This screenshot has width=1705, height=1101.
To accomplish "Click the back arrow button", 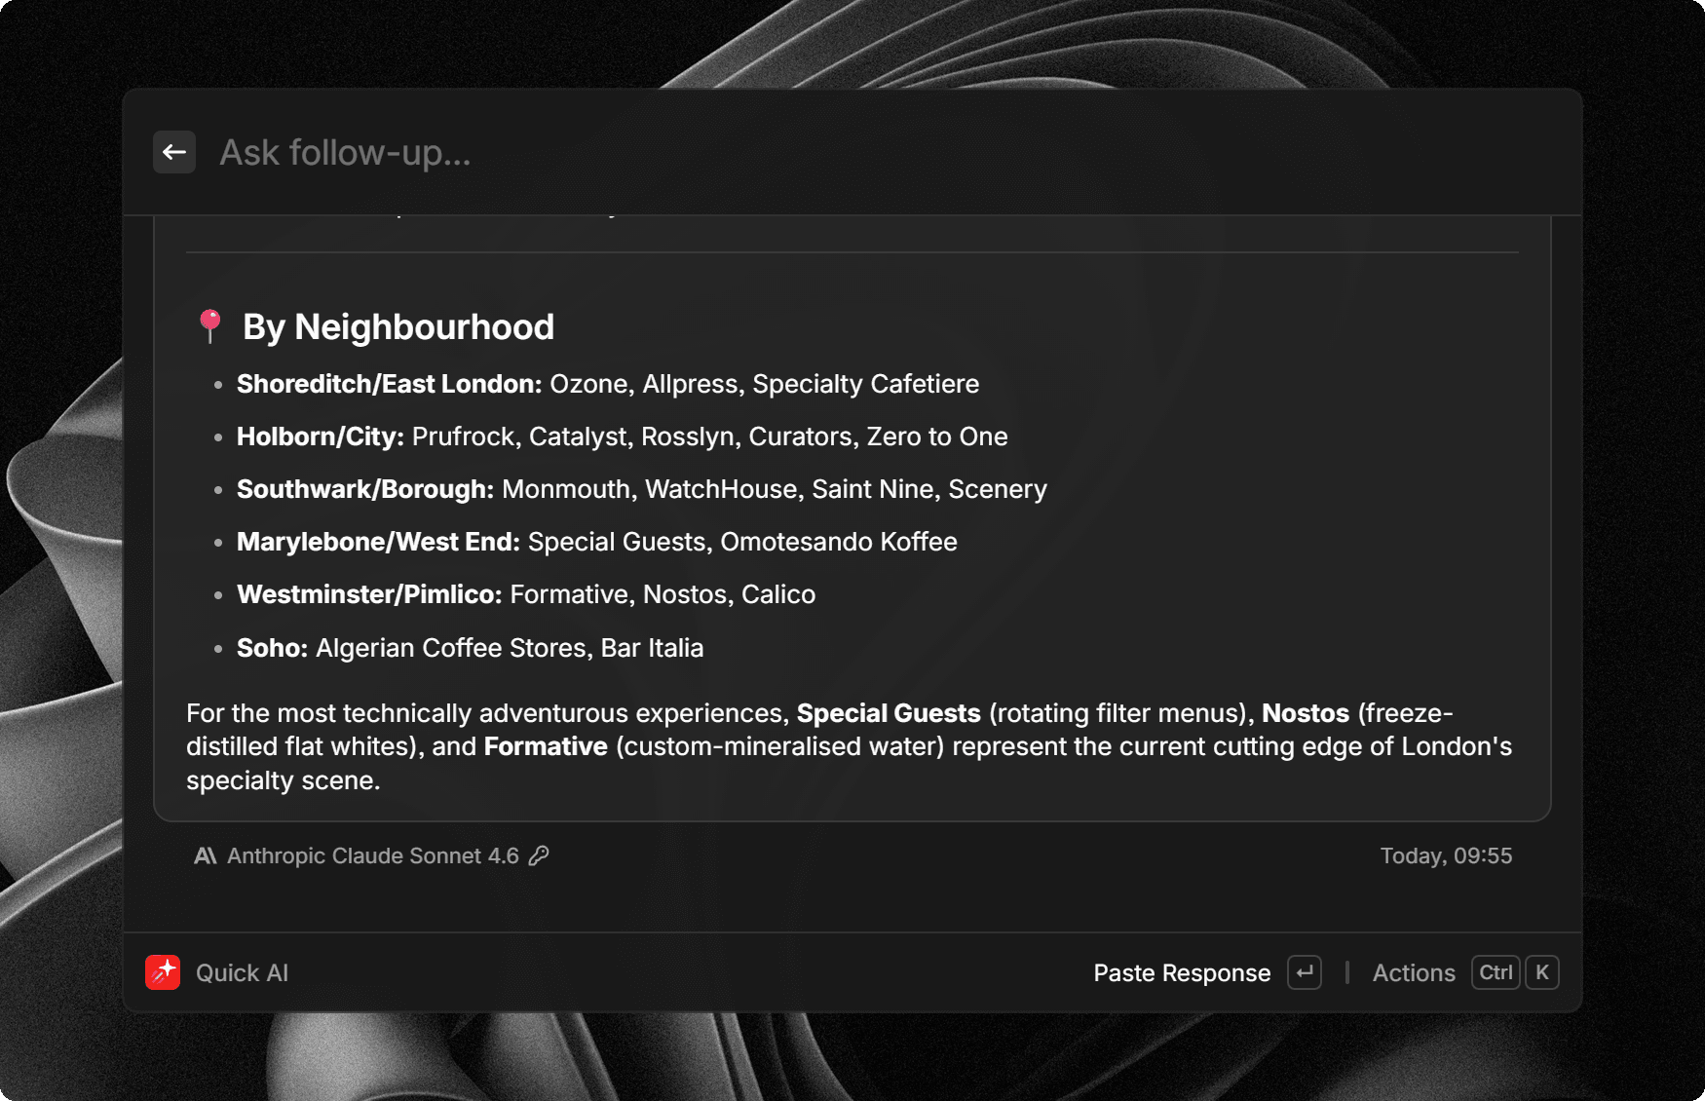I will tap(174, 152).
